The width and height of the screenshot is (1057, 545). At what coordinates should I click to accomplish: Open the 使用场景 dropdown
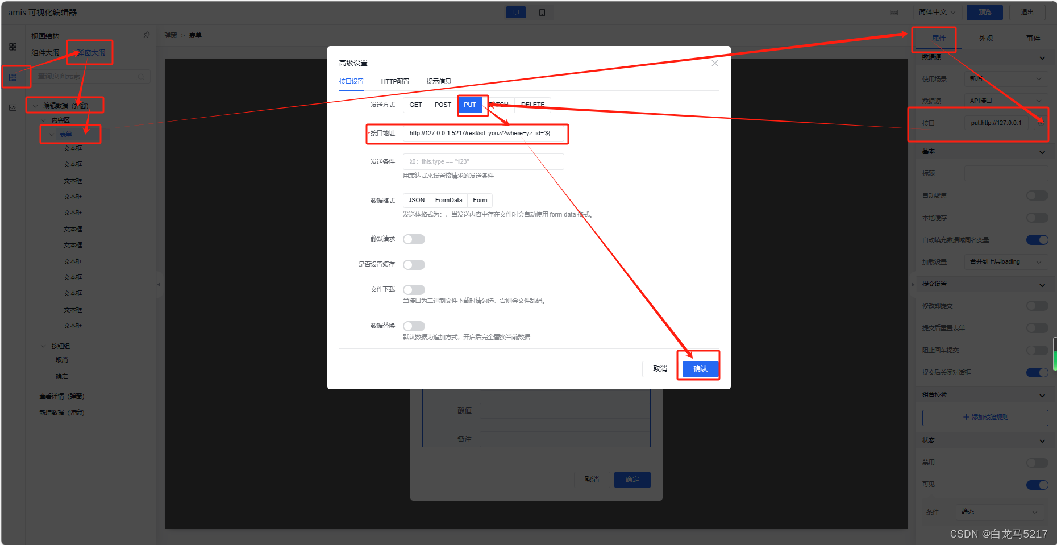[x=1006, y=79]
